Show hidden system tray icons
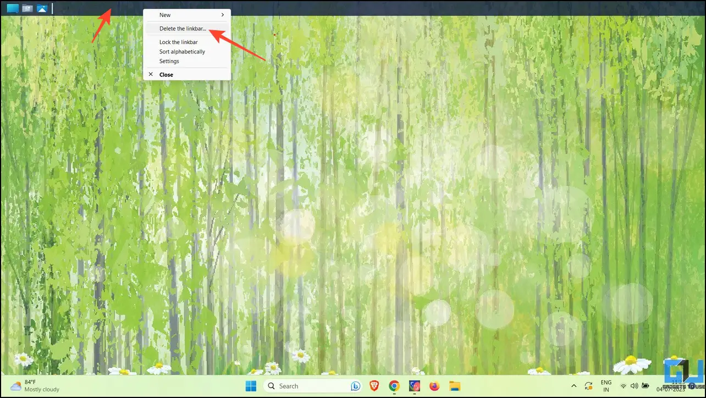This screenshot has height=398, width=706. 574,386
